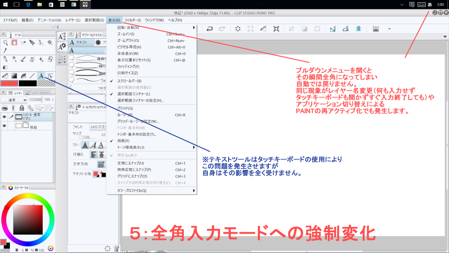
Task: Click the Fill bucket icon in command bar
Action: click(263, 29)
